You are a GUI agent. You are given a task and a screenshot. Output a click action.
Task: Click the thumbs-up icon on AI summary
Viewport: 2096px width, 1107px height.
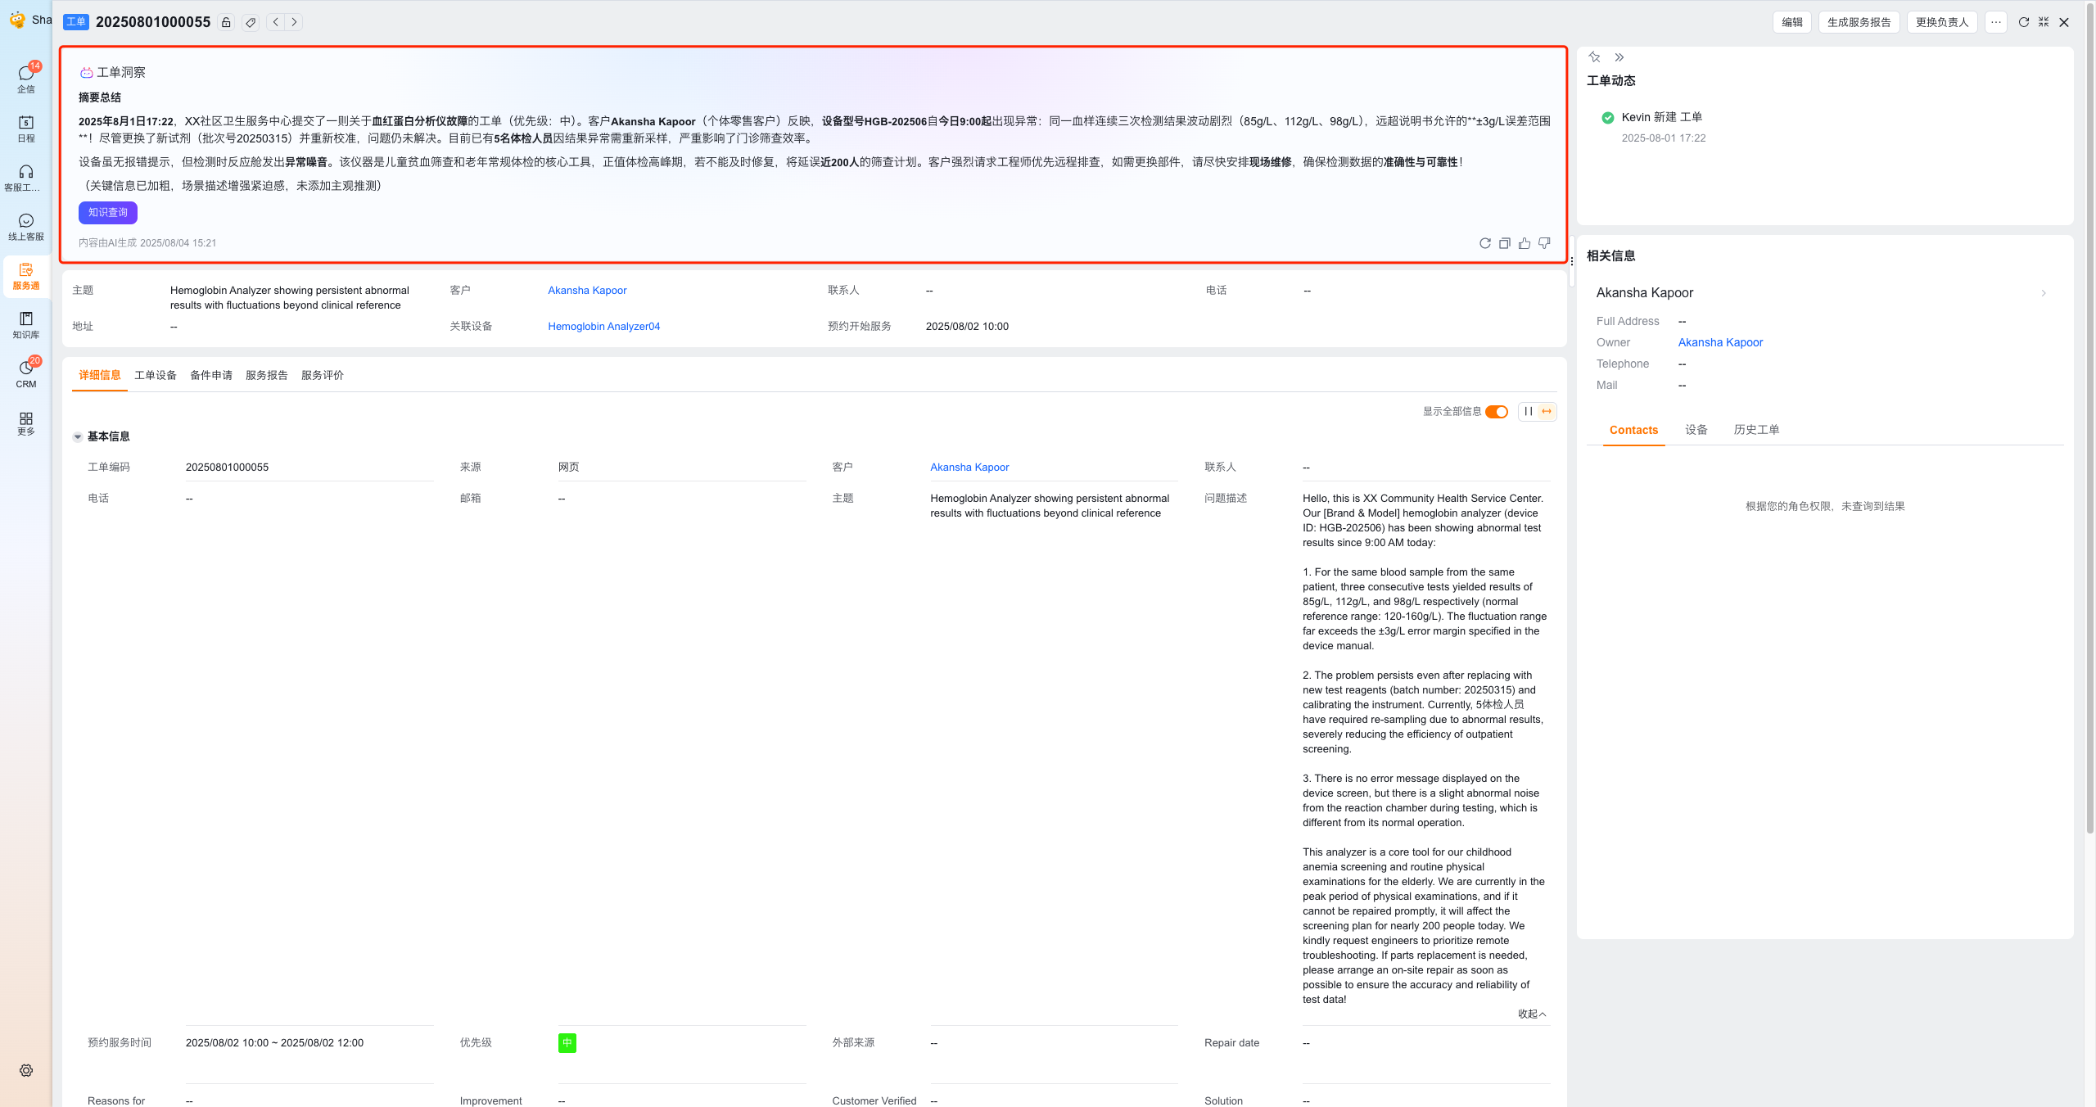pyautogui.click(x=1524, y=243)
